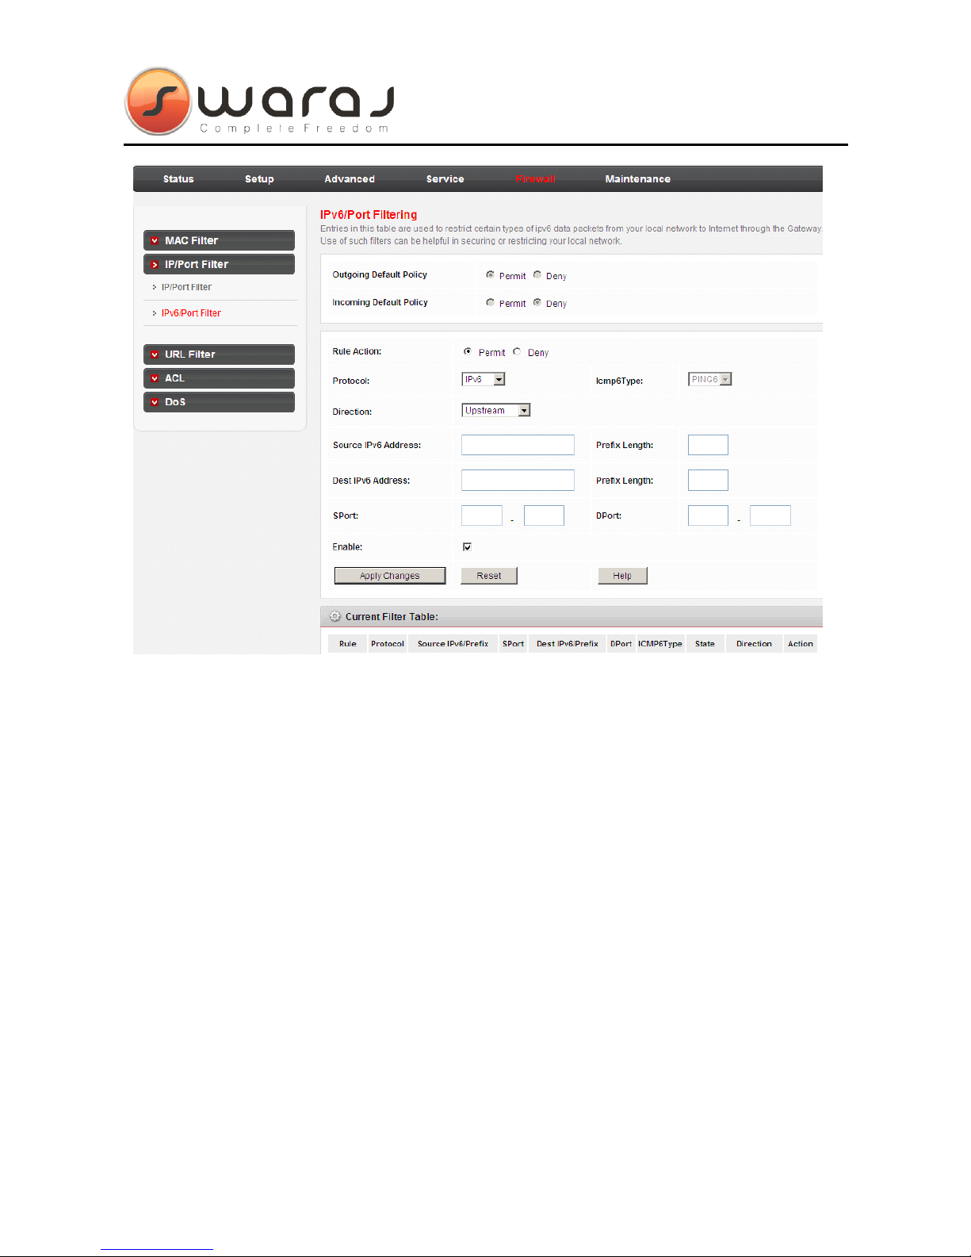Select Deny for Rule Action
The width and height of the screenshot is (971, 1257).
click(x=517, y=351)
